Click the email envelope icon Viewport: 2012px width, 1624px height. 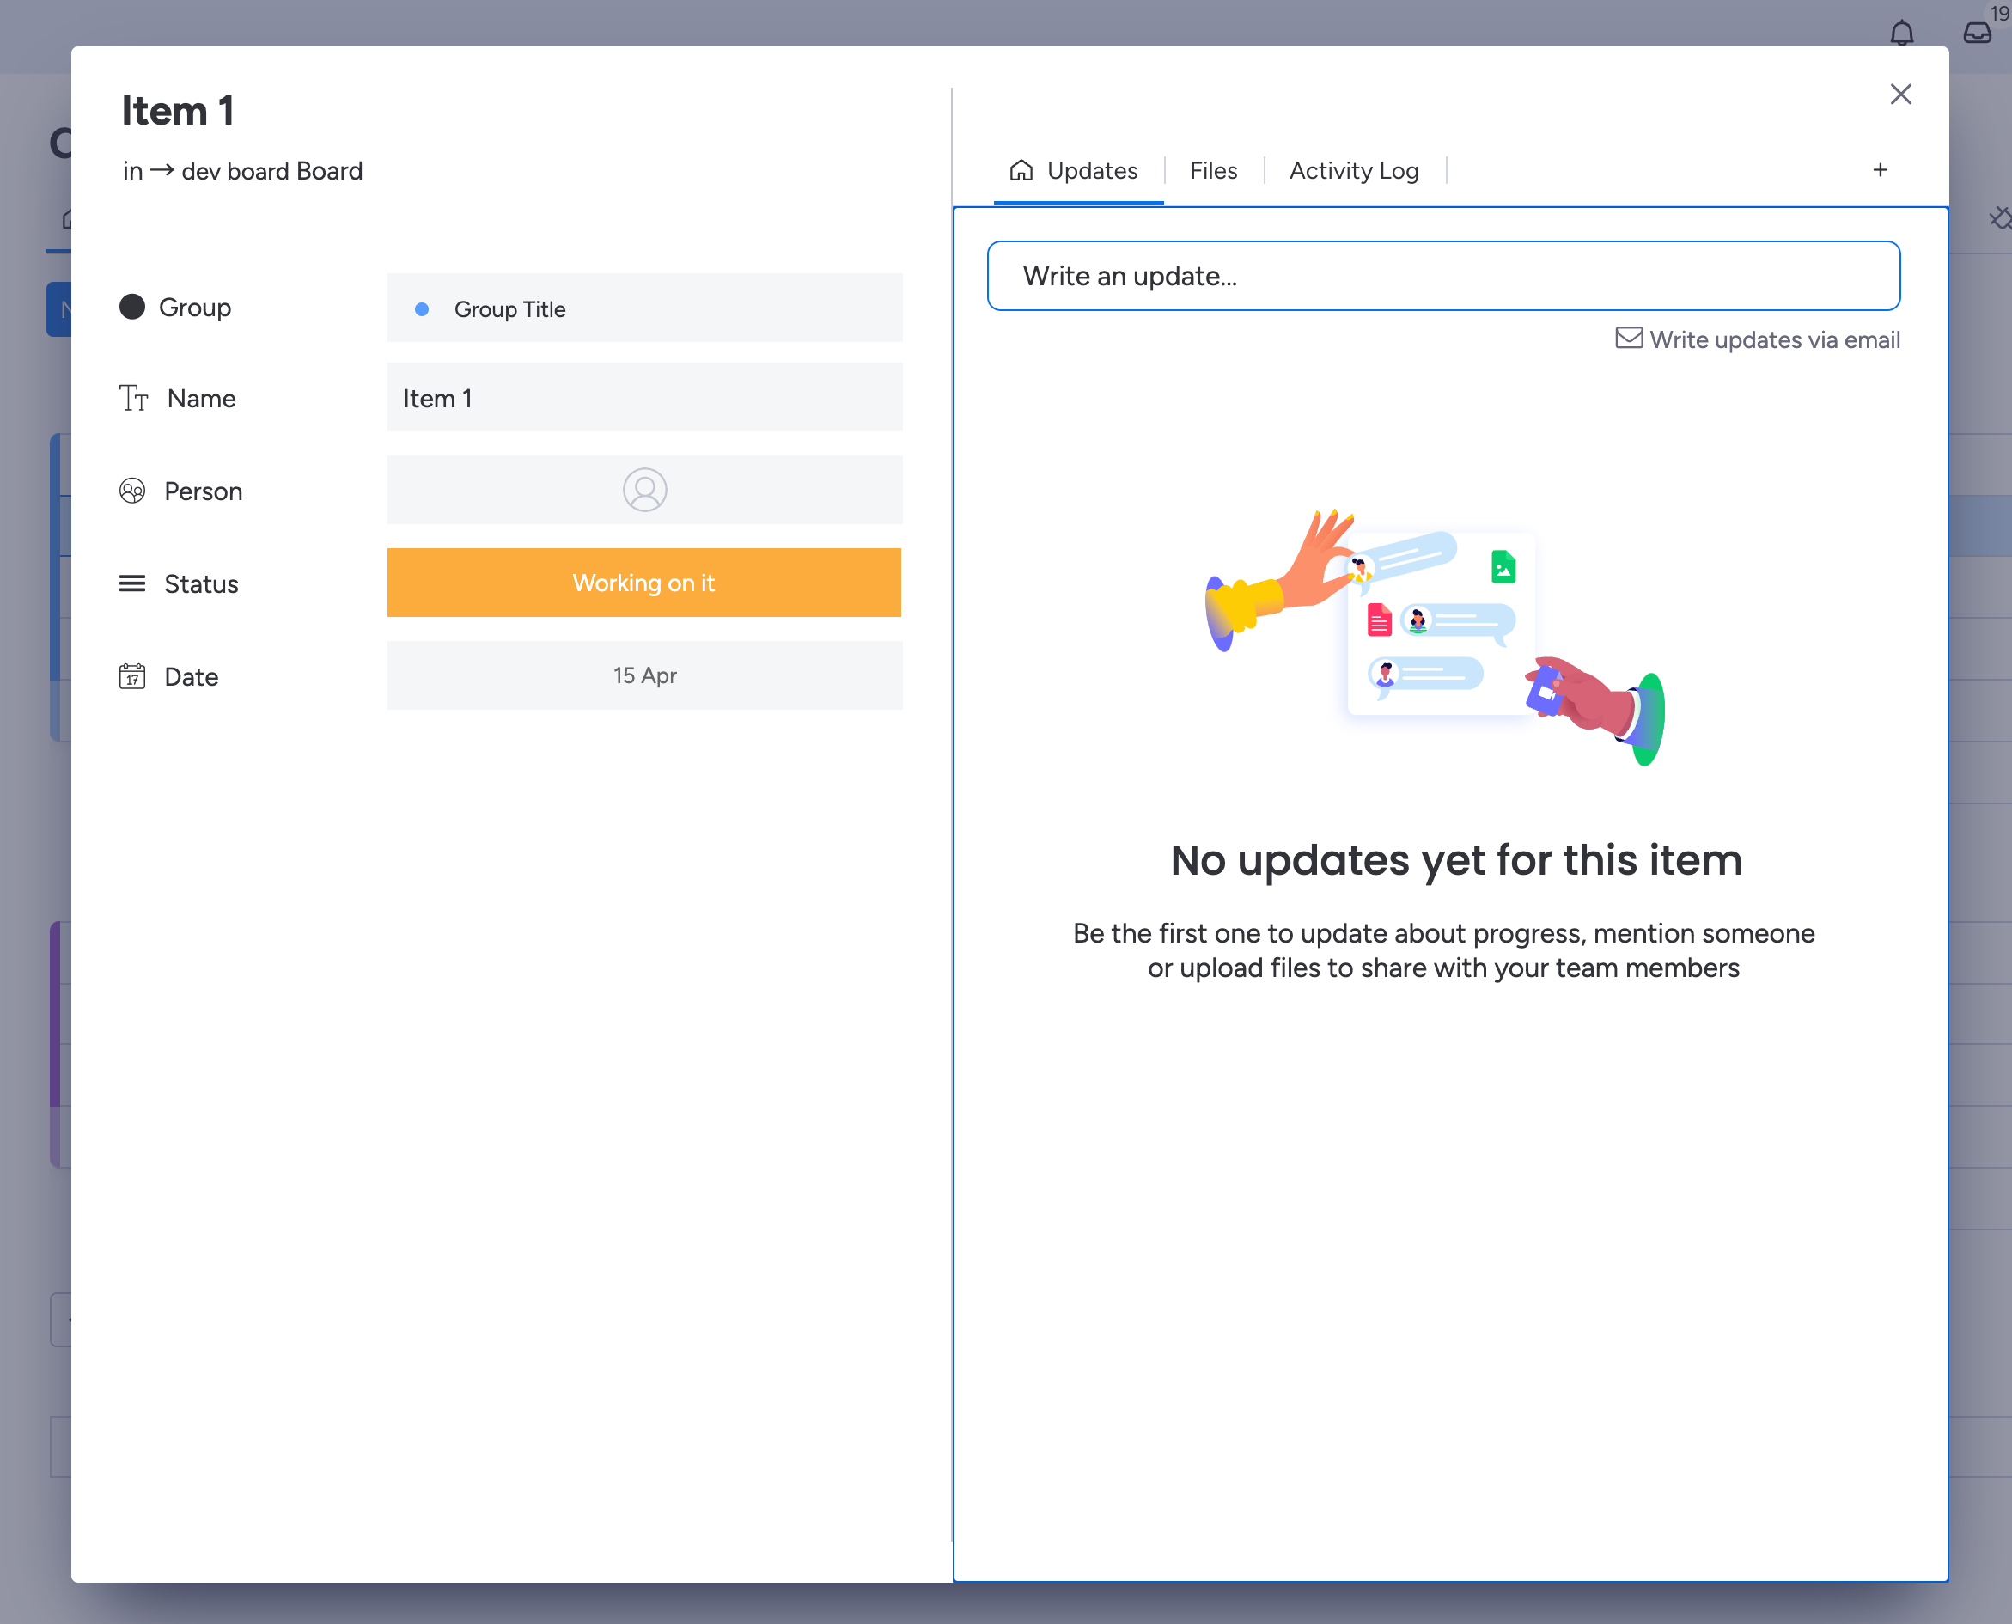click(1629, 338)
